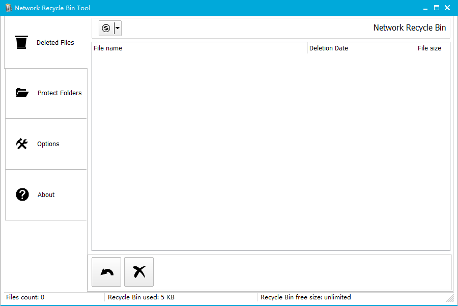Open Options using the wrench icon

[22, 144]
